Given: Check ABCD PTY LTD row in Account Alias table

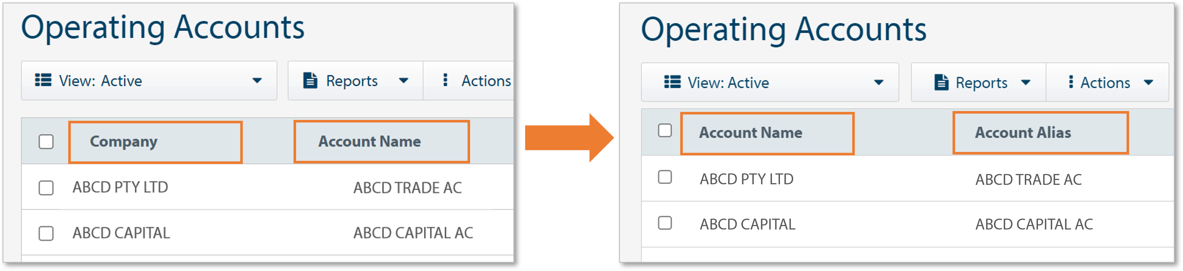Looking at the screenshot, I should pos(665,177).
